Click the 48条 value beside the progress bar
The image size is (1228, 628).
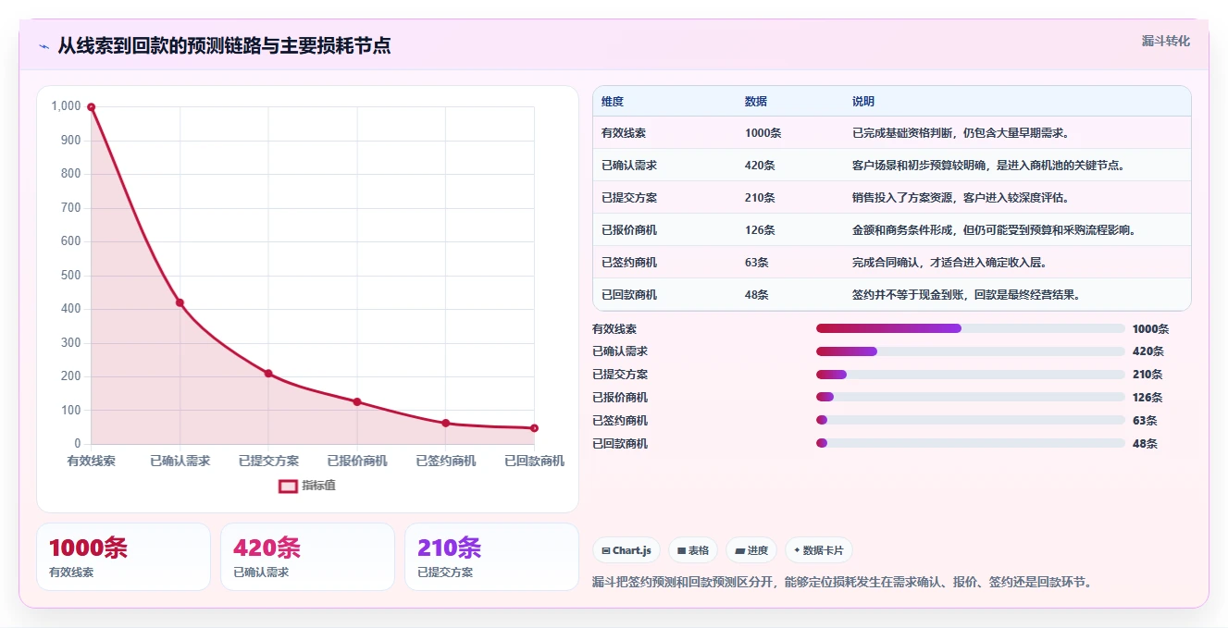[x=1145, y=444]
